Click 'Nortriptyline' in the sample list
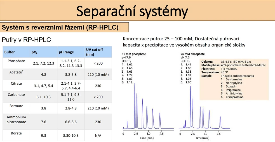This screenshot has width=275, height=142. click(234, 83)
